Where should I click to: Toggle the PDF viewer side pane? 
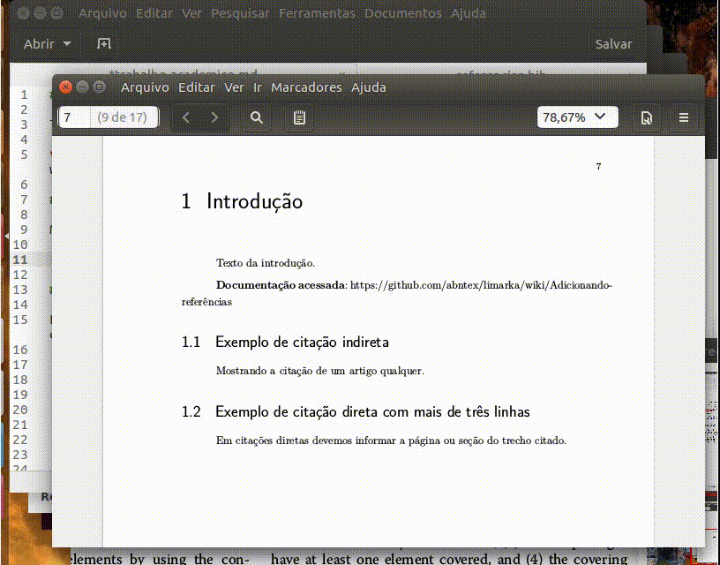coord(299,117)
